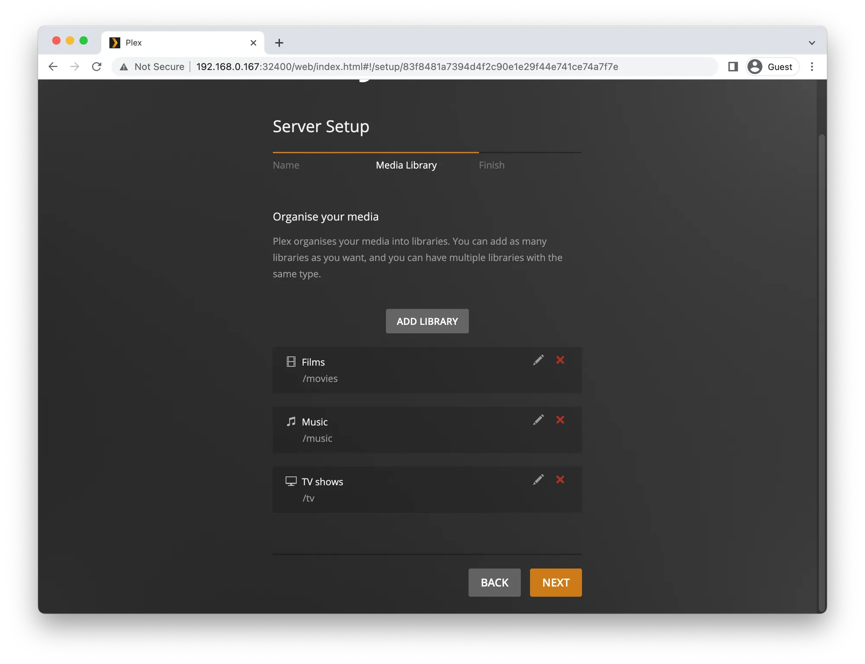
Task: Click the monitor icon beside TV shows
Action: 291,481
